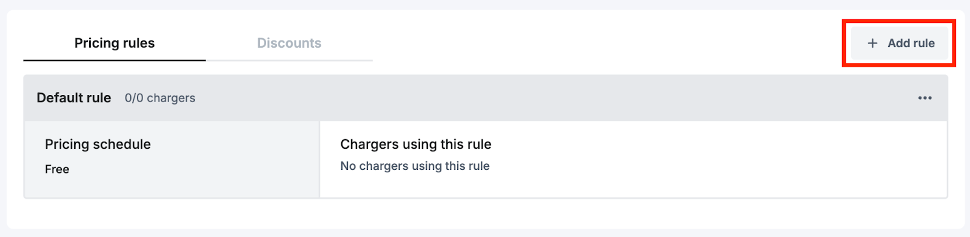970x237 pixels.
Task: Click the Chargers using this rule heading
Action: (x=416, y=144)
